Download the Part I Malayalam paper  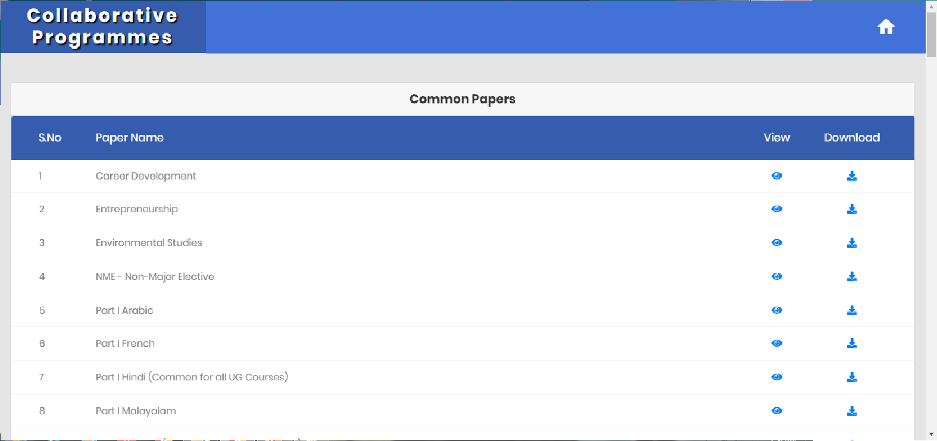pyautogui.click(x=852, y=411)
